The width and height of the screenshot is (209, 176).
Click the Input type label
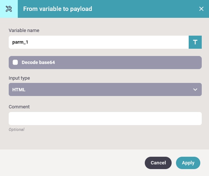pos(19,78)
